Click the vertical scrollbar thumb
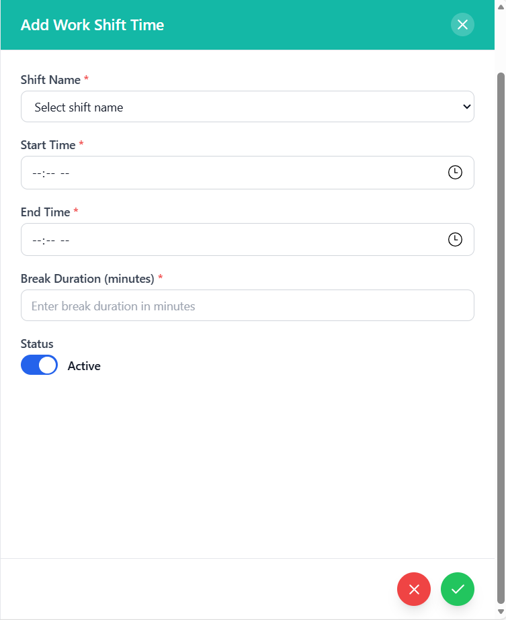The image size is (506, 620). [500, 336]
